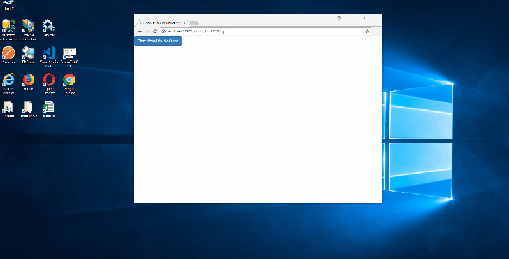Select the Visual Studio Code desktop shortcut
This screenshot has height=259, width=509.
coord(48,57)
